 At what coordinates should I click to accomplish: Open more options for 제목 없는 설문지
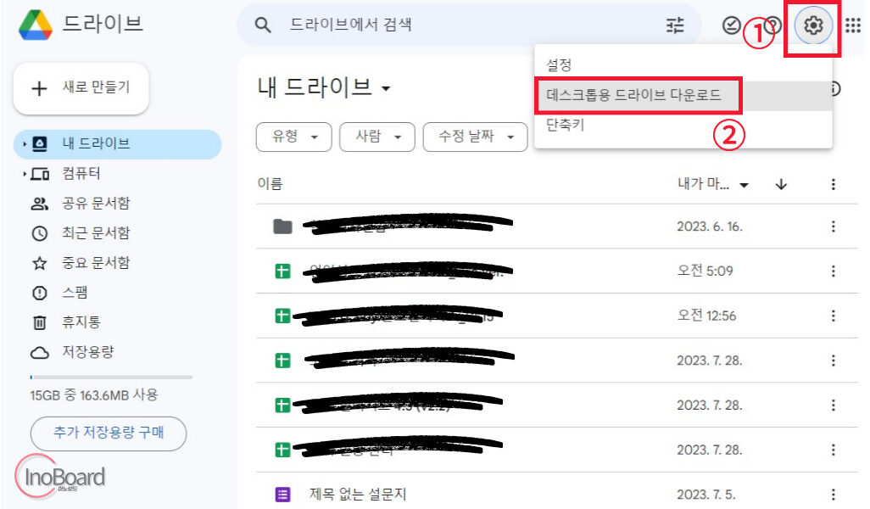pyautogui.click(x=833, y=495)
